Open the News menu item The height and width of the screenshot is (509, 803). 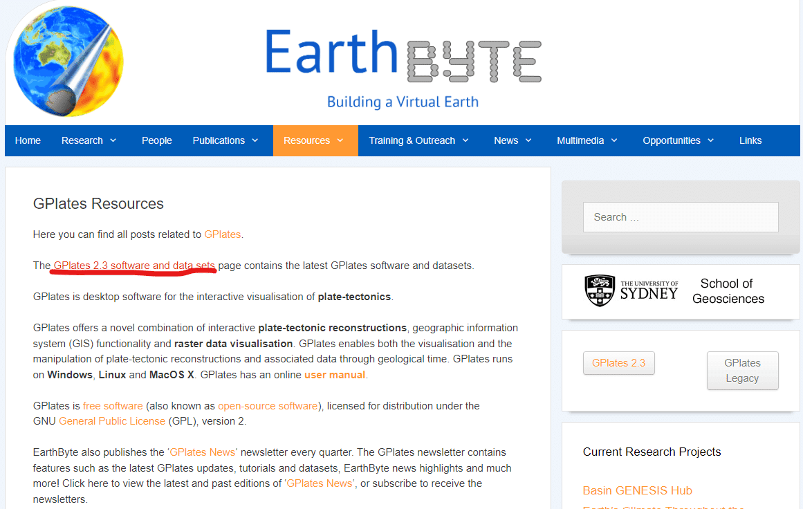[506, 140]
